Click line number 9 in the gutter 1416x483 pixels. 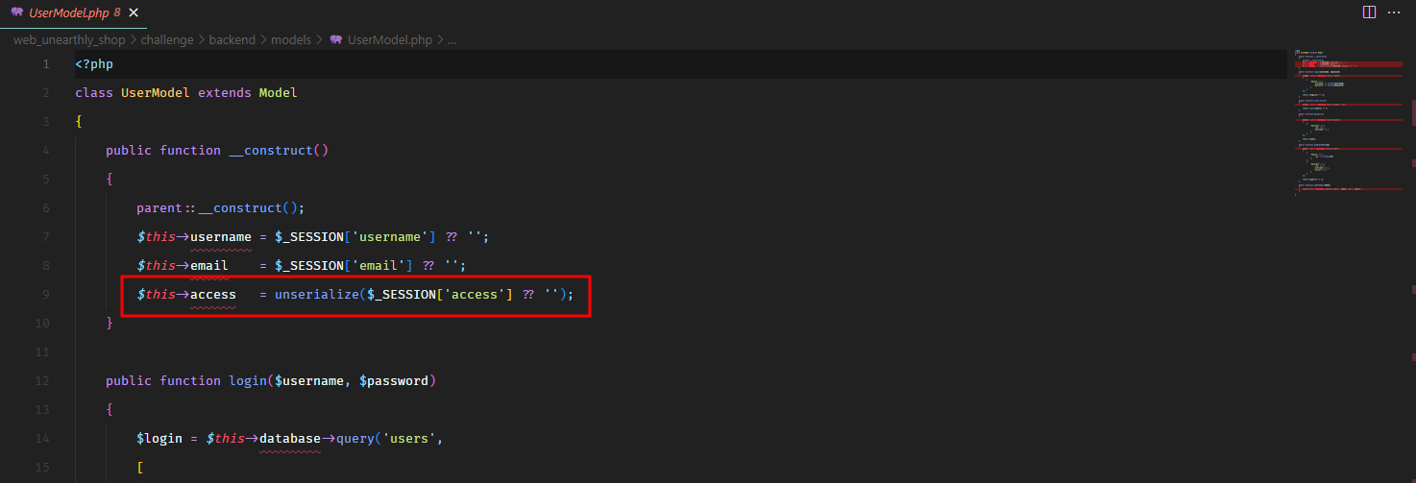pyautogui.click(x=45, y=295)
